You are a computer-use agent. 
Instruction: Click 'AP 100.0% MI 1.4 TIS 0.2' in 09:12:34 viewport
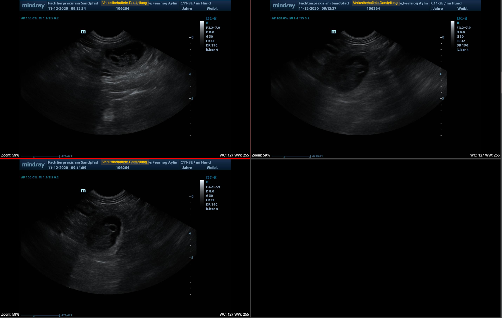coord(40,18)
